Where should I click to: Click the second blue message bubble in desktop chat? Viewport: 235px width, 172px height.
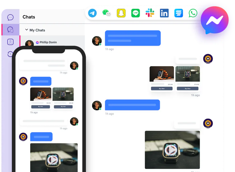(132, 105)
